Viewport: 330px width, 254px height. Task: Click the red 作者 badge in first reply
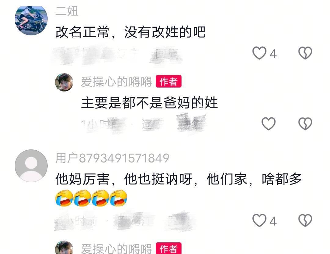[168, 81]
